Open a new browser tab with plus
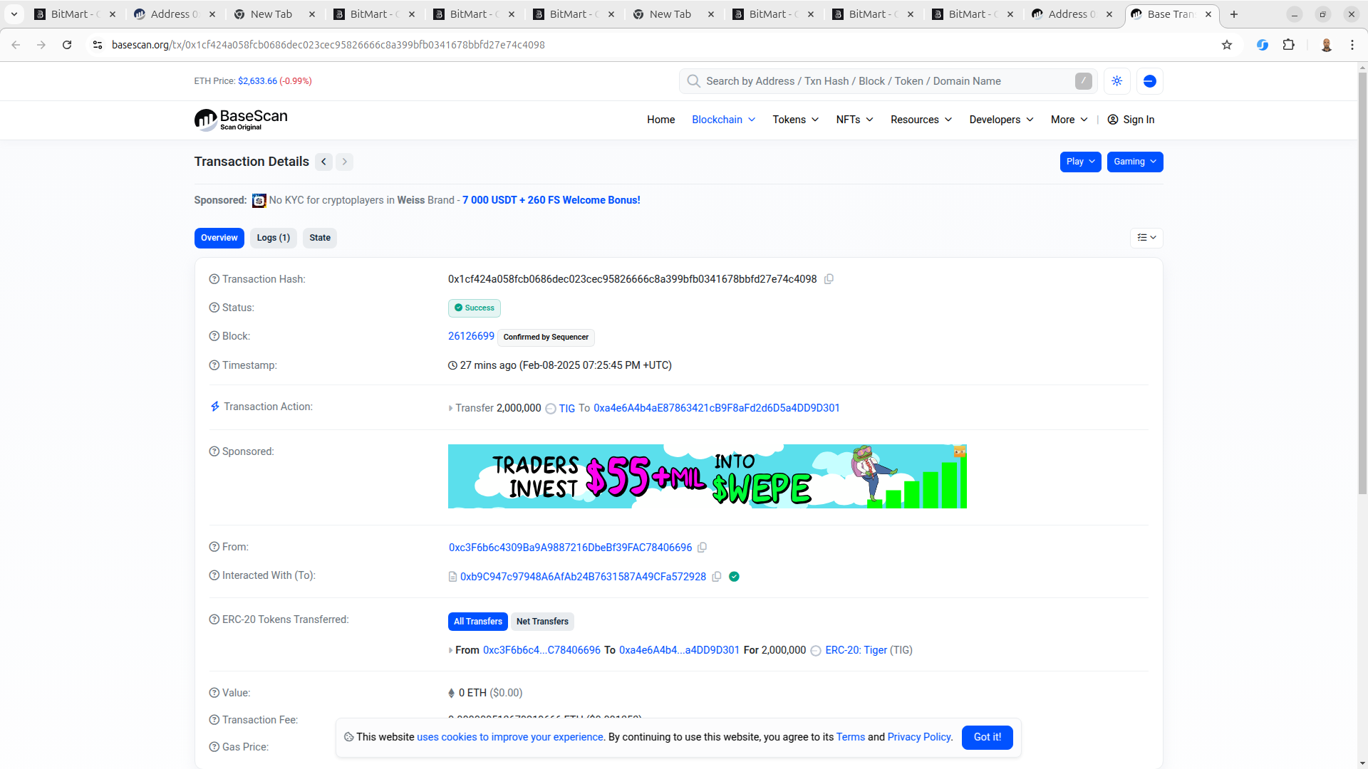1368x769 pixels. [x=1234, y=14]
